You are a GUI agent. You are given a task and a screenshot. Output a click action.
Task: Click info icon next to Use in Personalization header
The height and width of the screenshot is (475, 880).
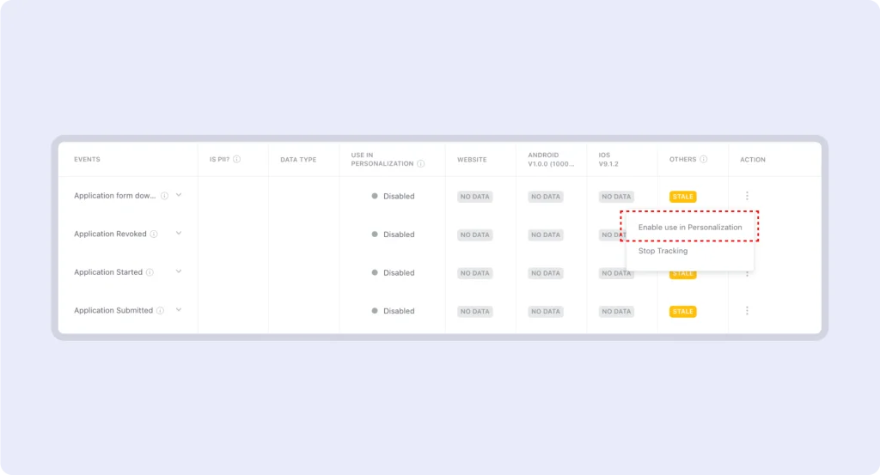(421, 163)
